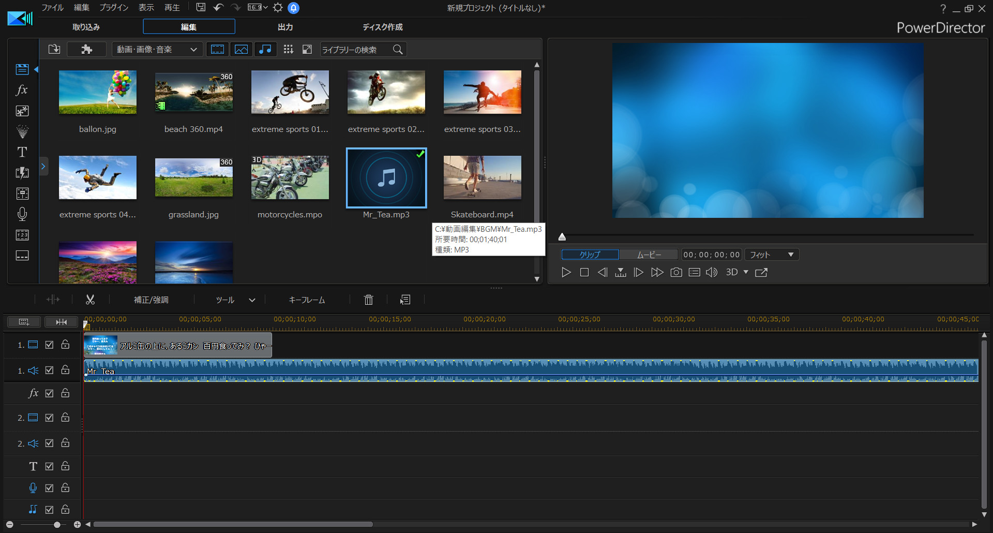The height and width of the screenshot is (533, 993).
Task: Open the Media Room icon in sidebar
Action: point(22,69)
